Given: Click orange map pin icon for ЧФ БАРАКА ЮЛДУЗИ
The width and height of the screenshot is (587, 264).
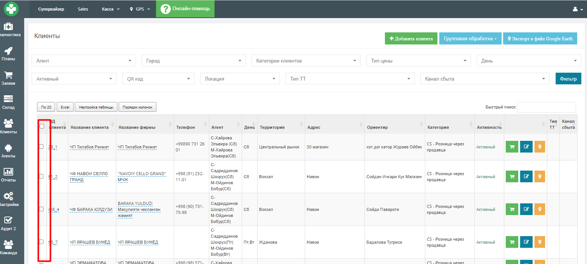Looking at the screenshot, I should point(540,209).
